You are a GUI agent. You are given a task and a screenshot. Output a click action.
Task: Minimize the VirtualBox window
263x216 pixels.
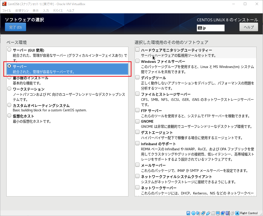[x=234, y=4]
